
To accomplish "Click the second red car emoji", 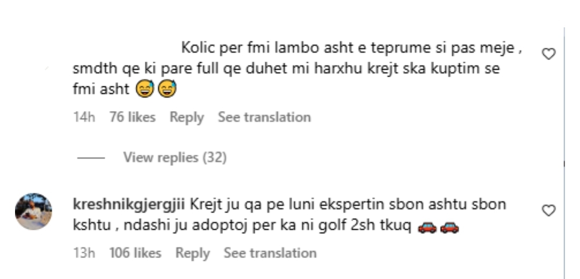I will (450, 227).
